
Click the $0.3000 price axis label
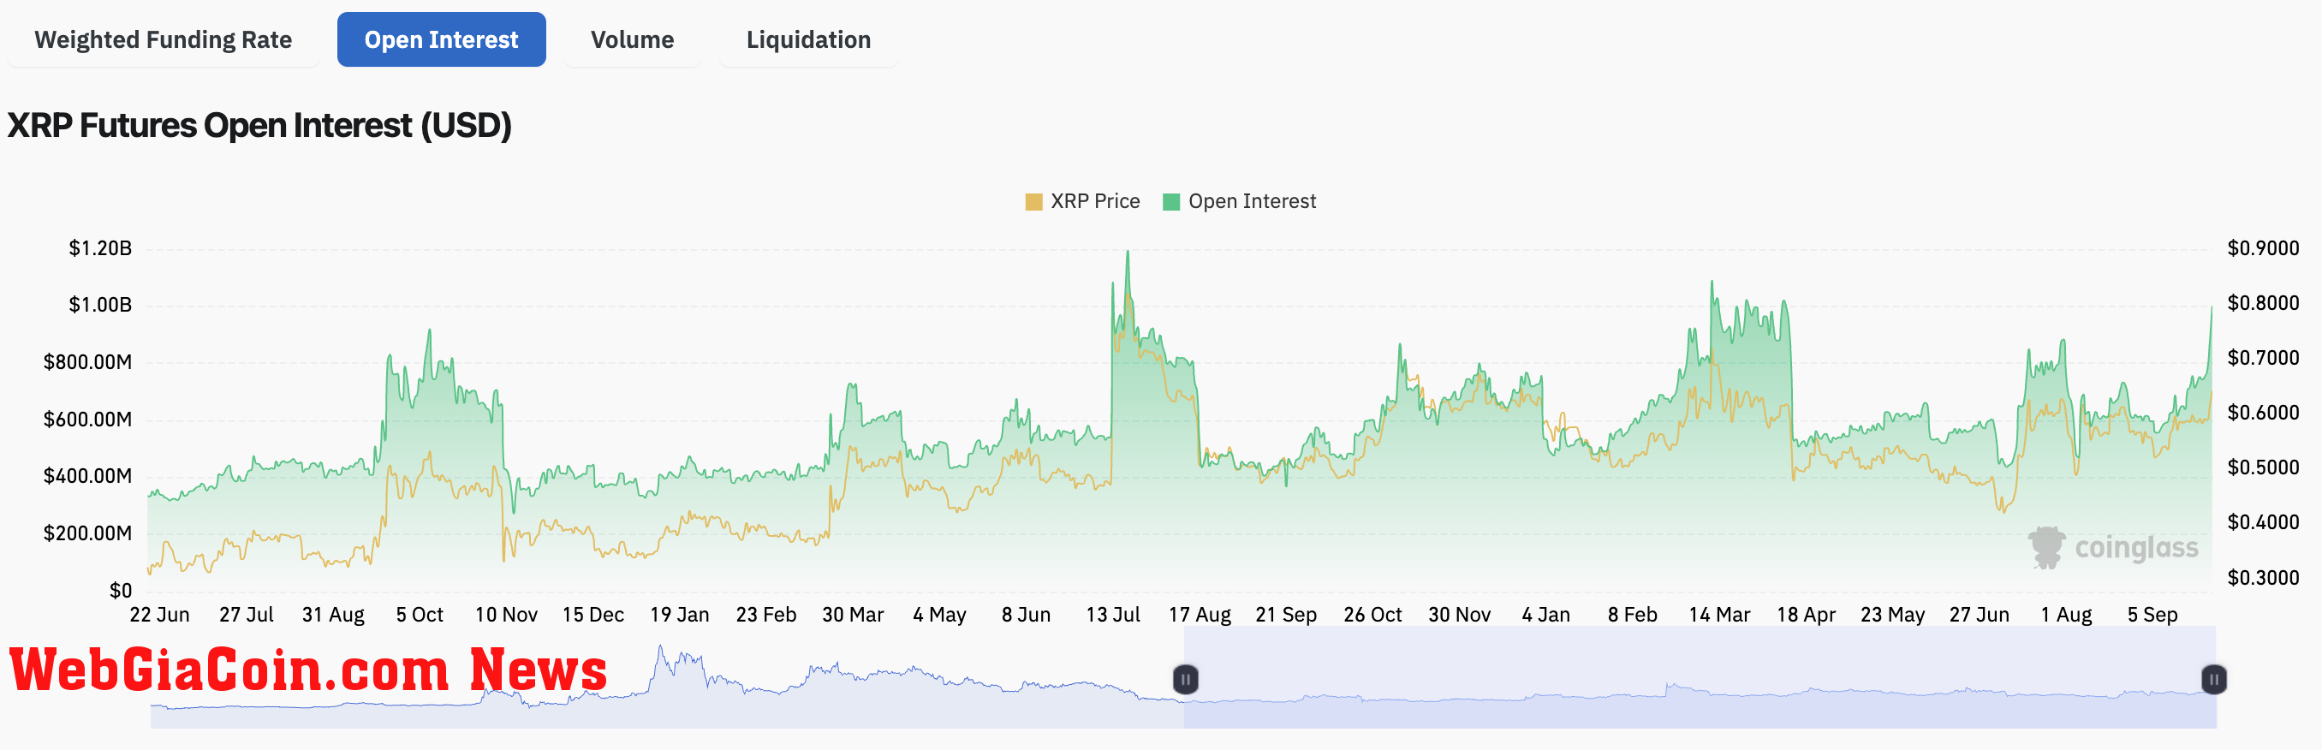point(2263,577)
